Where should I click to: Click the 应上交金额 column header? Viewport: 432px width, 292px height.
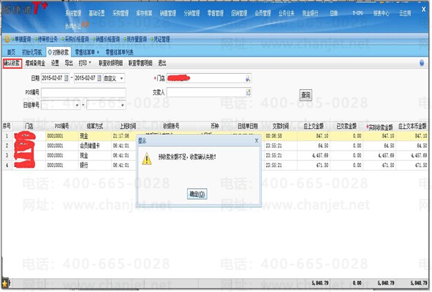pos(314,127)
